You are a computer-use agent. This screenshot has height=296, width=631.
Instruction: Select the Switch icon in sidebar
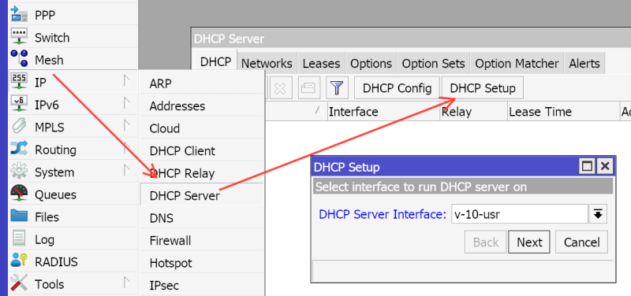(x=19, y=37)
